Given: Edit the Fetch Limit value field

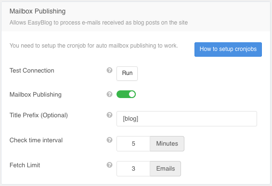Looking at the screenshot, I should (133, 169).
